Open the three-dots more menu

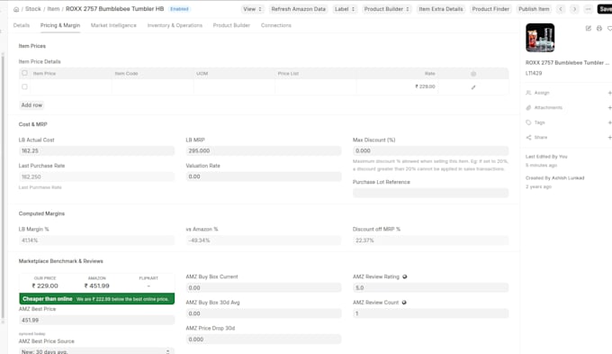(x=589, y=9)
